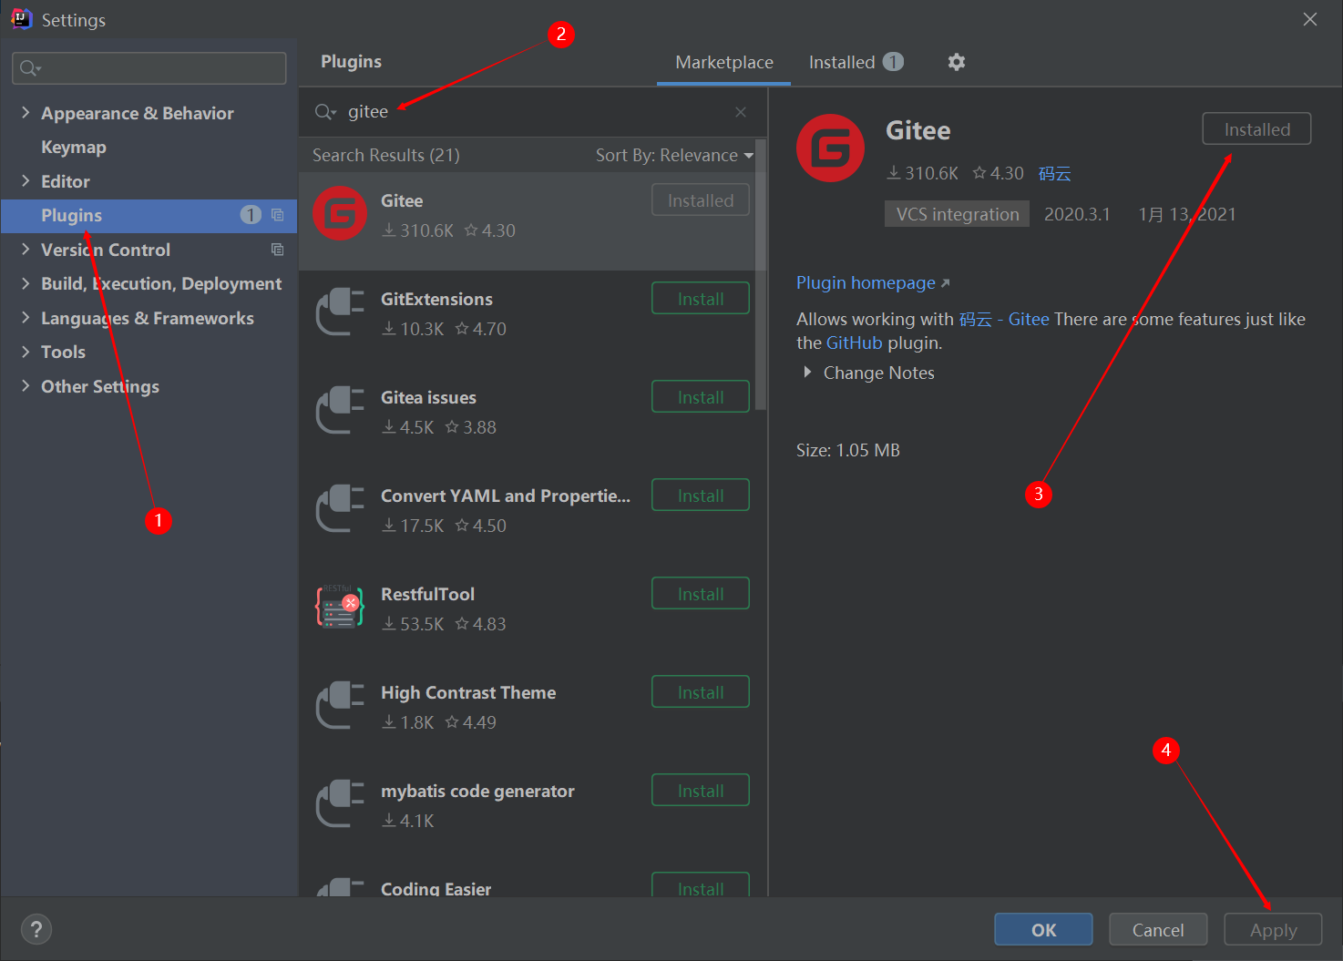The height and width of the screenshot is (961, 1343).
Task: Install Convert YAML and Properties plugin
Action: pos(701,496)
